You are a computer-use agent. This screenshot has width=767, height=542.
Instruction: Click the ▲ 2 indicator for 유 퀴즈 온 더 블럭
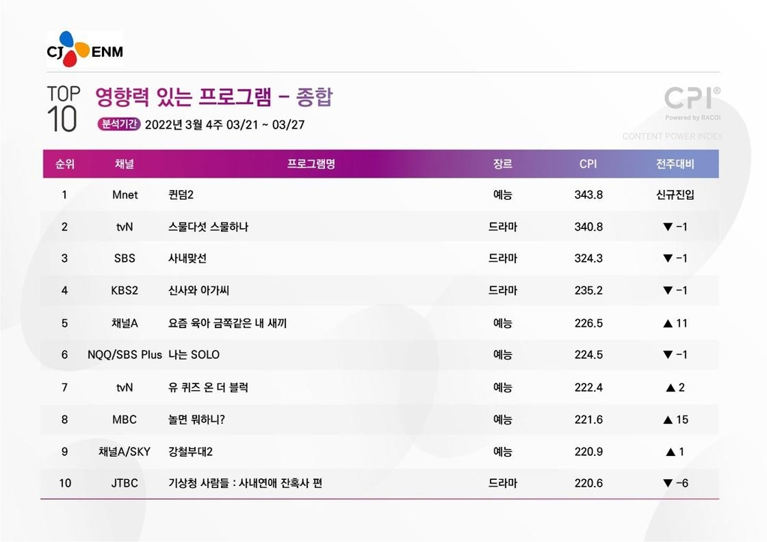(675, 387)
